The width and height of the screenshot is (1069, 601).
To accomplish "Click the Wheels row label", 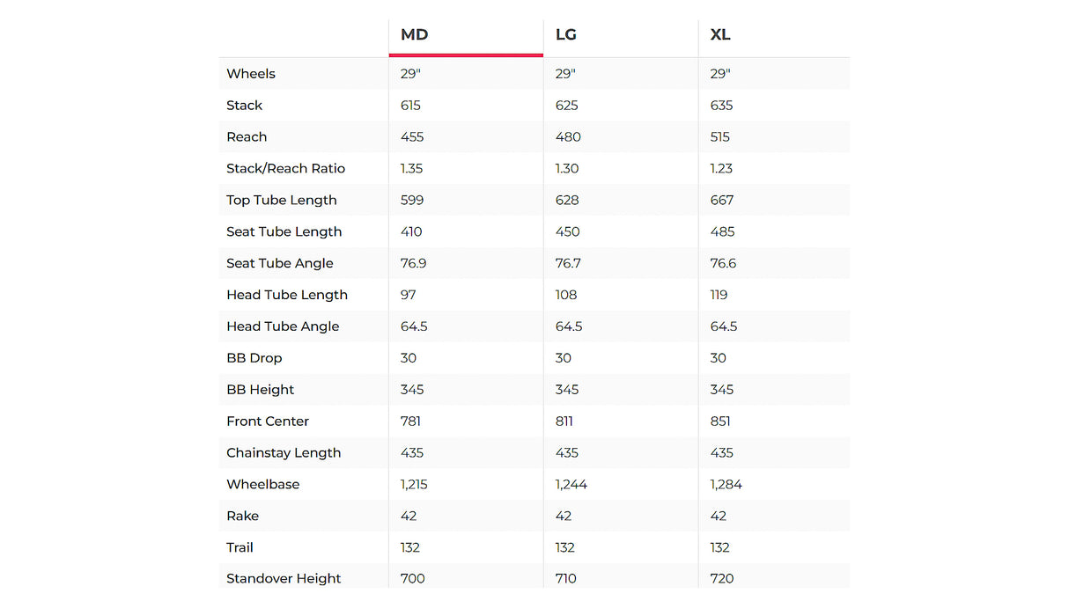I will point(251,74).
